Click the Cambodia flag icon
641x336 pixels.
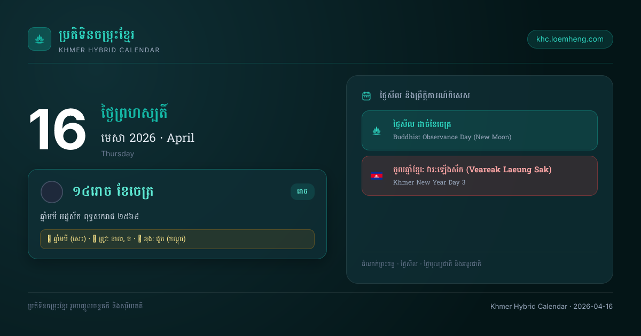377,175
